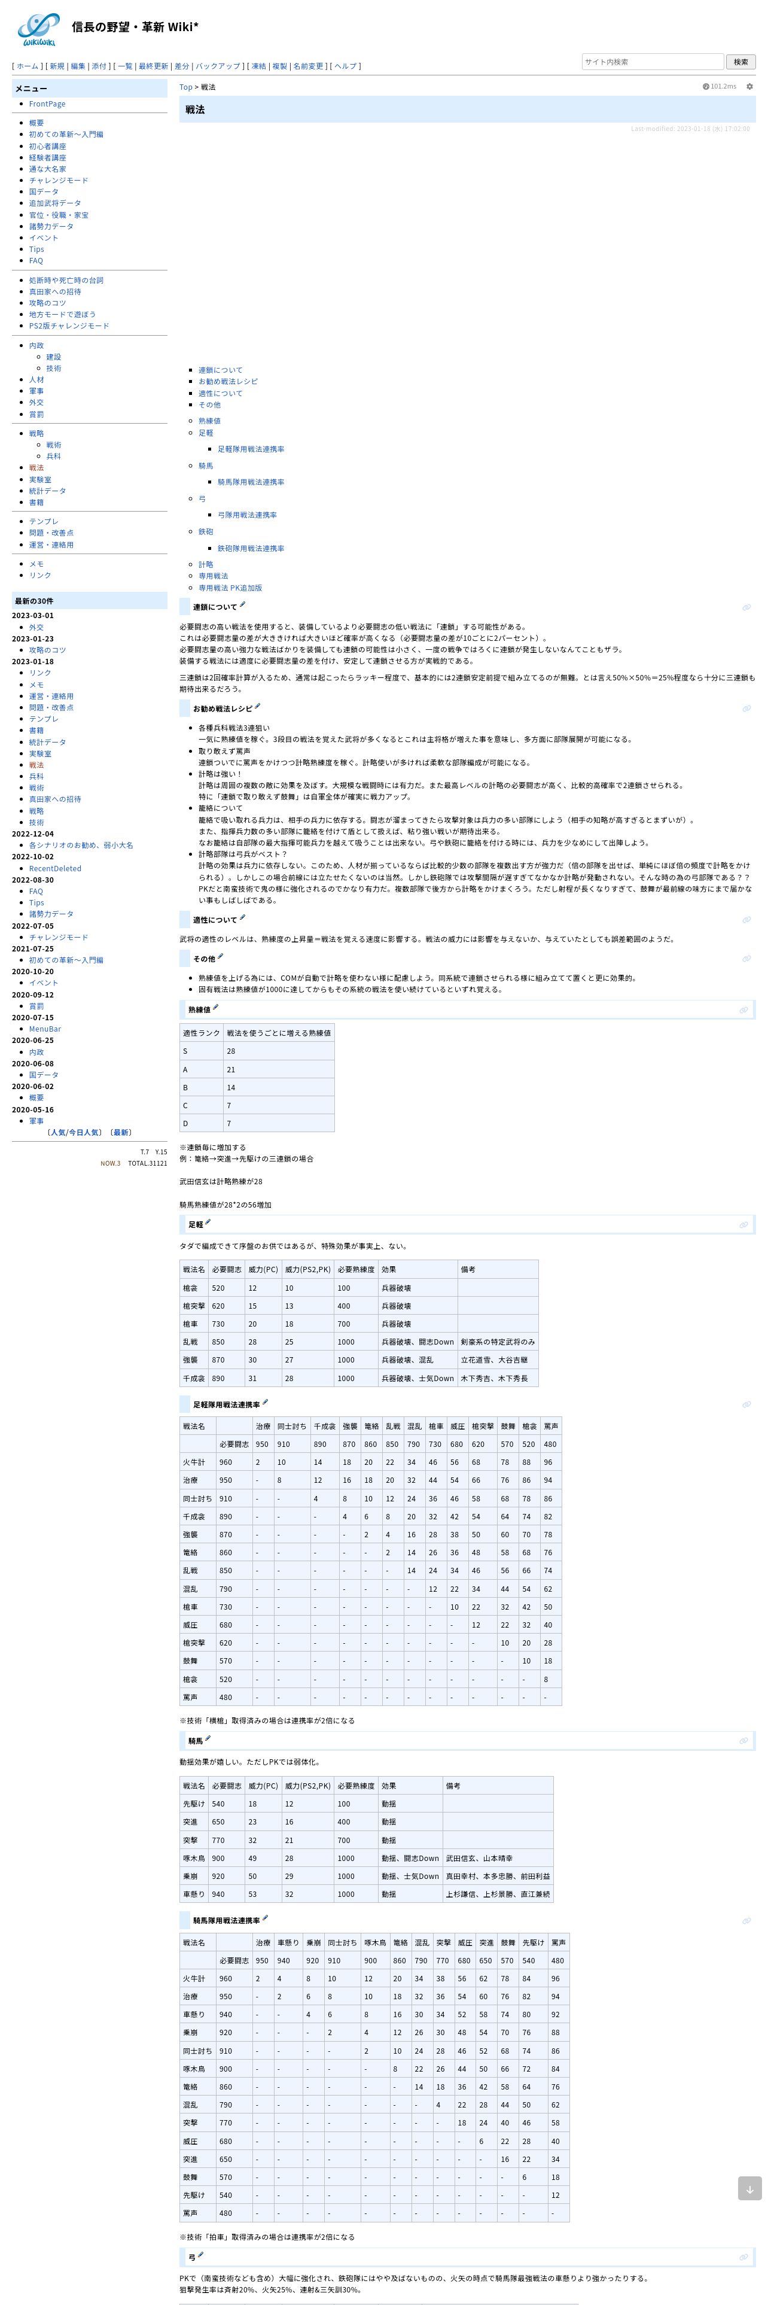Open FrontPage link in the menu sidebar

coord(47,104)
